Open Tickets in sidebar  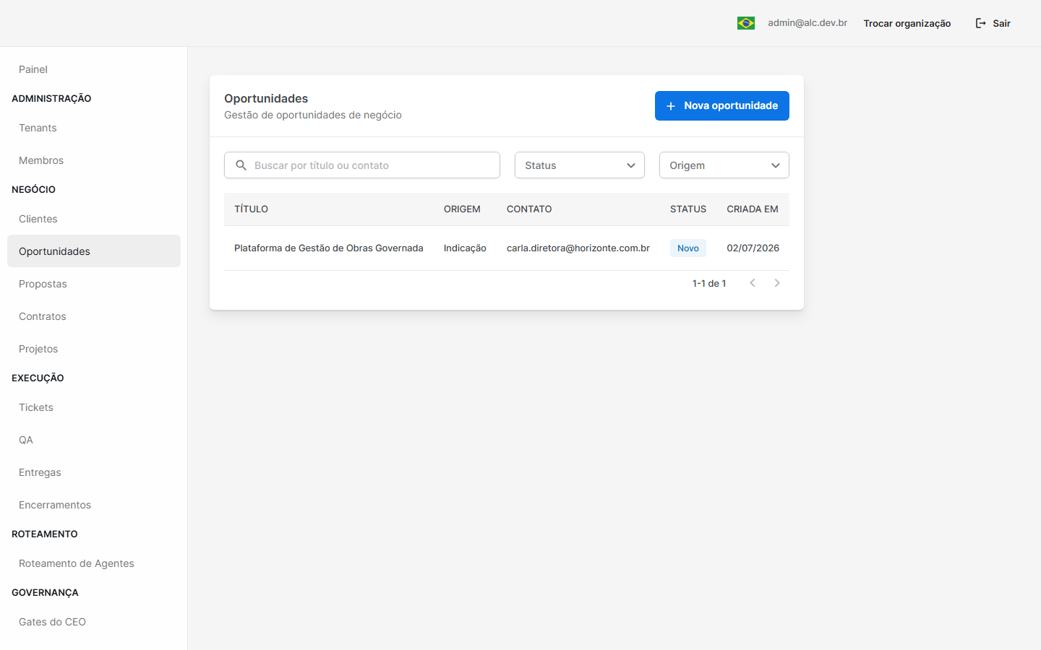pos(94,407)
